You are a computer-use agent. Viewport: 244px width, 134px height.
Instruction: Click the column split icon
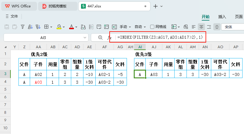[91, 27]
